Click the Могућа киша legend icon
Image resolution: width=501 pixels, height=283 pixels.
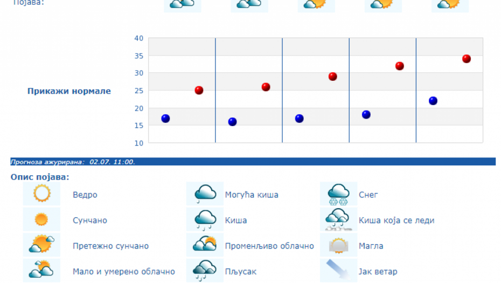click(205, 193)
